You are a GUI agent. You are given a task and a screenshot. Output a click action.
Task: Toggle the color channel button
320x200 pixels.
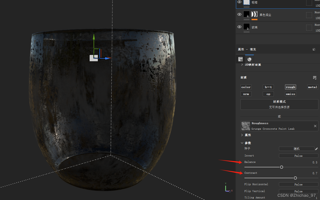[246, 87]
